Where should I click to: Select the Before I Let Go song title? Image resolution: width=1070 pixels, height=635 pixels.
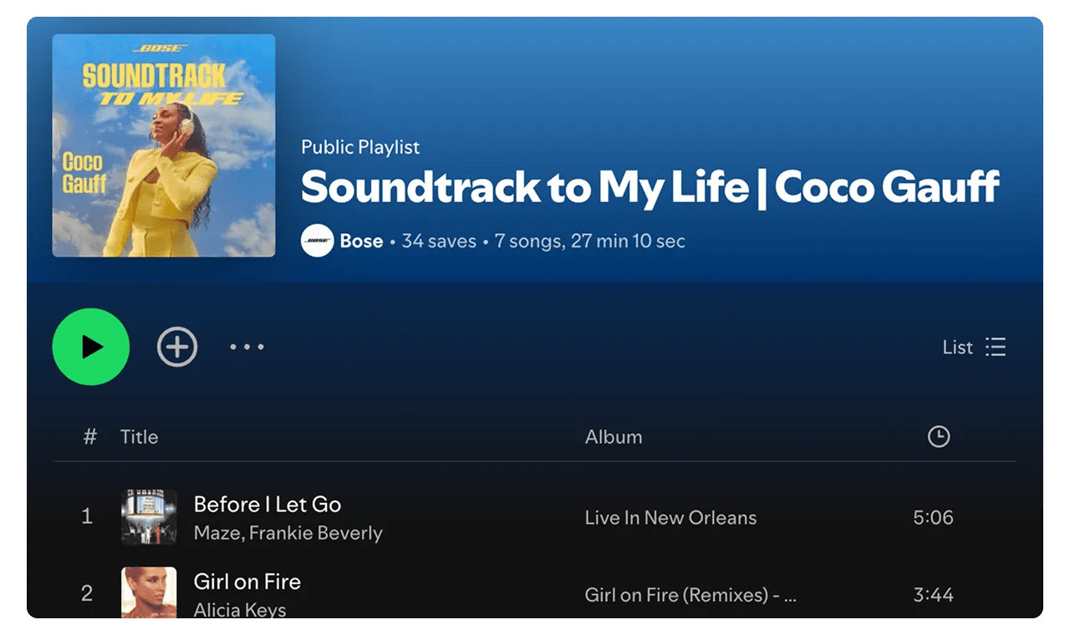click(267, 505)
